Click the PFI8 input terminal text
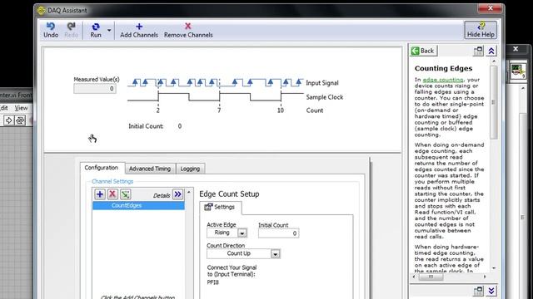The image size is (533, 299). 213,282
